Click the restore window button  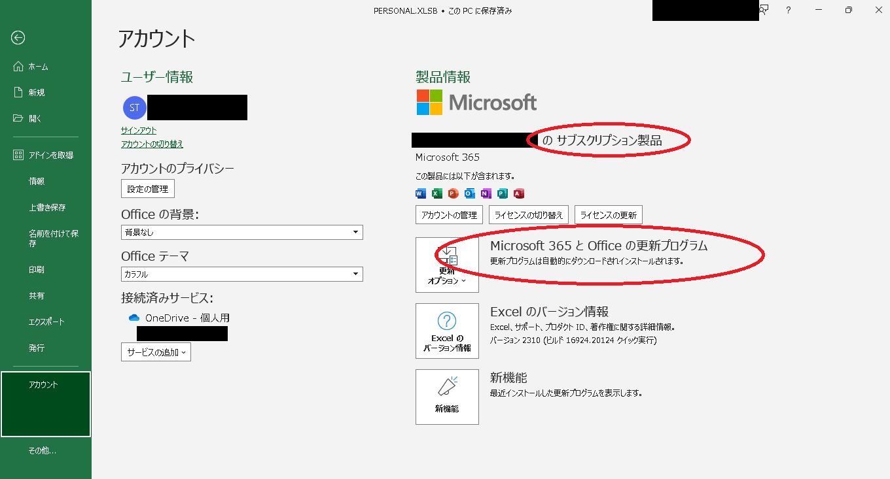[849, 10]
